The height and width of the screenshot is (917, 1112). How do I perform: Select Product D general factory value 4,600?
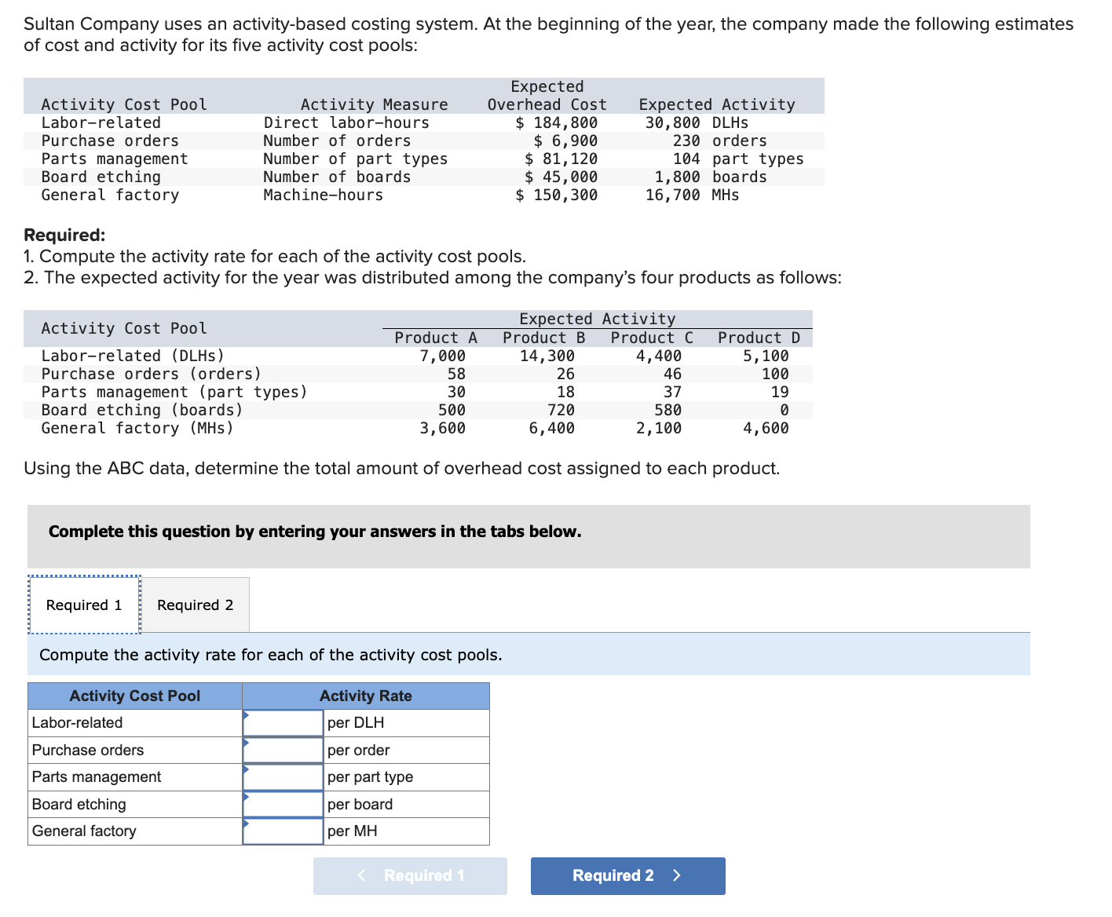(x=766, y=428)
